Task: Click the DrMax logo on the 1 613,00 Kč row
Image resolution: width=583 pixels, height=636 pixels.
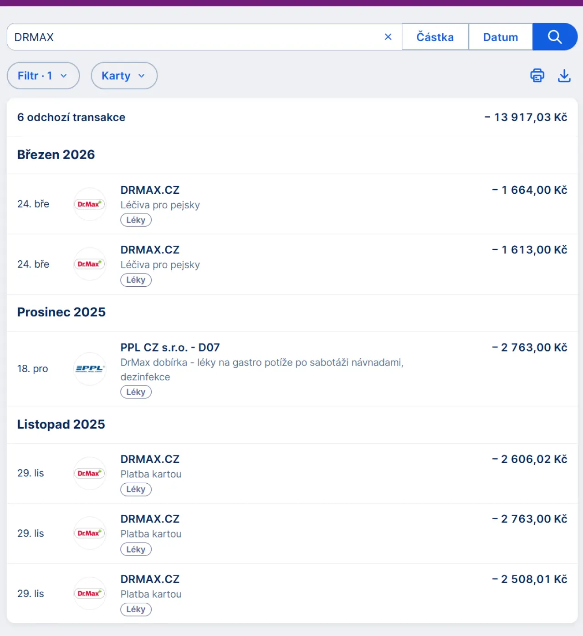Action: [90, 264]
